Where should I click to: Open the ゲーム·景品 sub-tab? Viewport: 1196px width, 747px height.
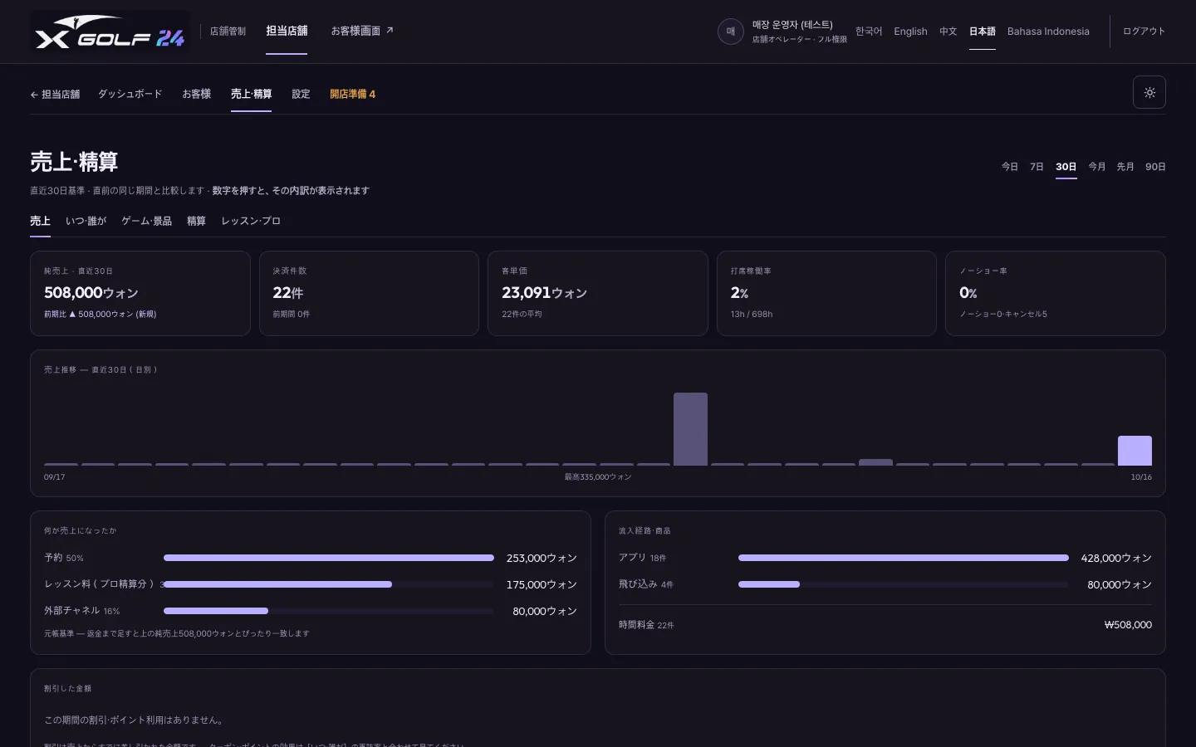pos(146,222)
